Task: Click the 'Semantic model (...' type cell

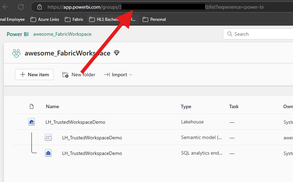Action: (202, 138)
